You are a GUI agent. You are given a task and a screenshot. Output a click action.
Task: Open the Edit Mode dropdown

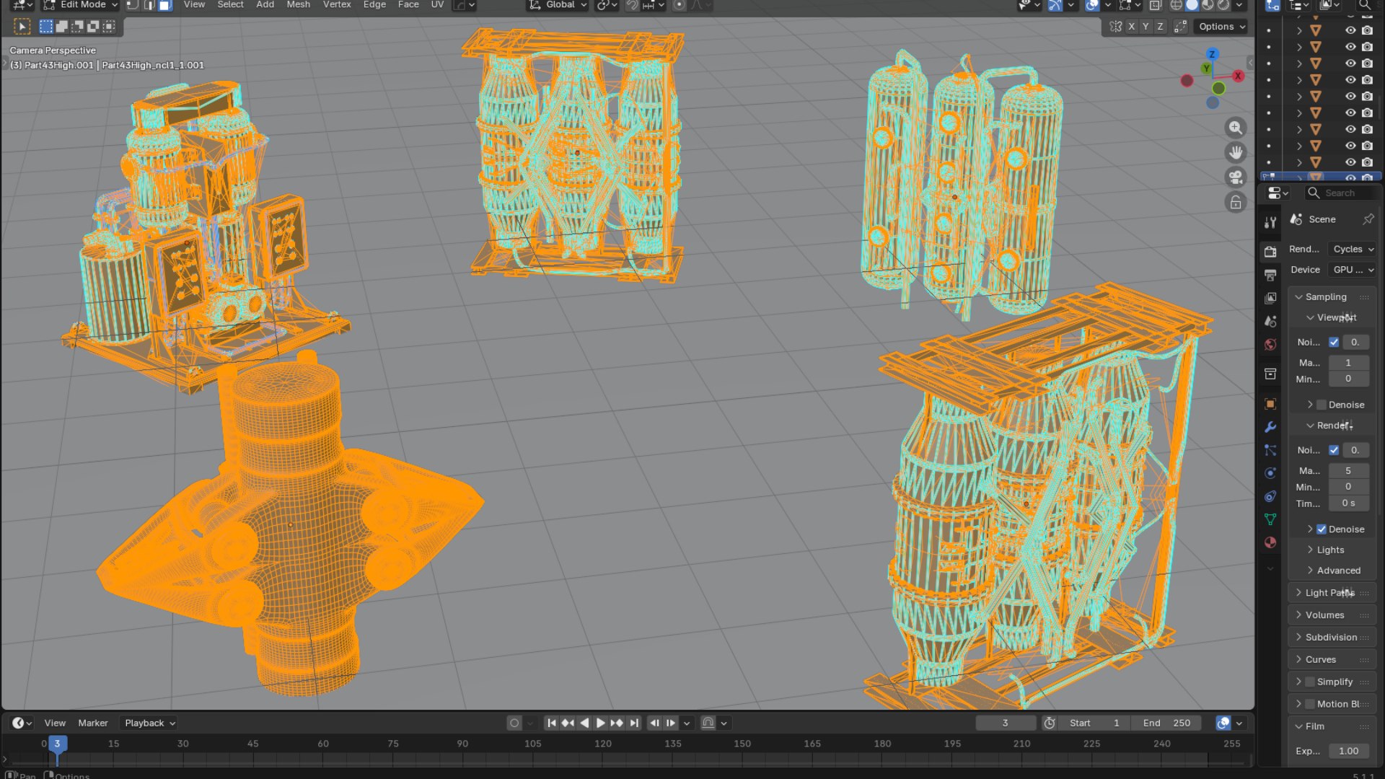80,5
